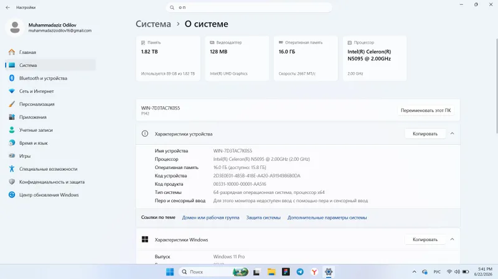Image resolution: width=498 pixels, height=279 pixels.
Task: Open Сеть и Интернет settings
Action: [x=50, y=91]
